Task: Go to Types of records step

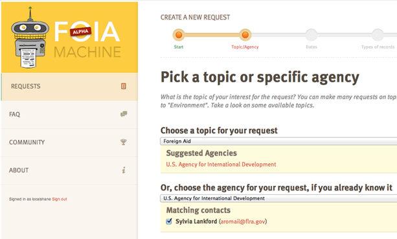Action: tap(378, 35)
